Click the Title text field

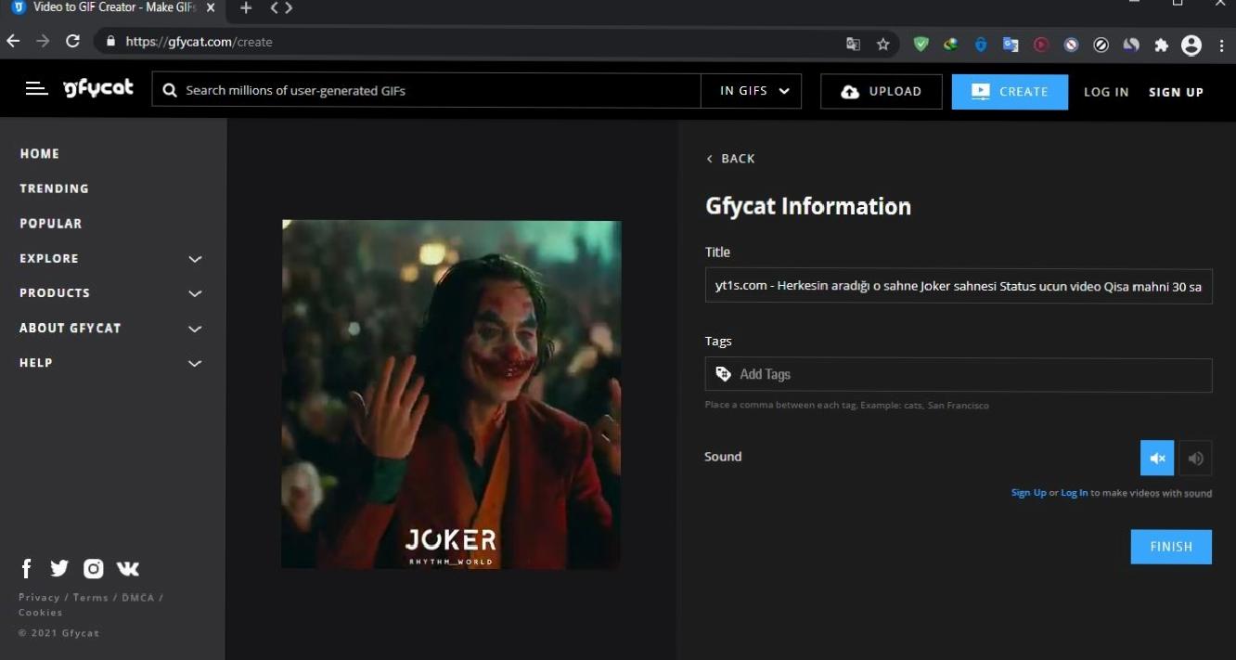click(959, 286)
